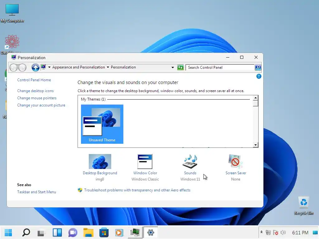319x239 pixels.
Task: Click the Window Color label
Action: (x=145, y=173)
